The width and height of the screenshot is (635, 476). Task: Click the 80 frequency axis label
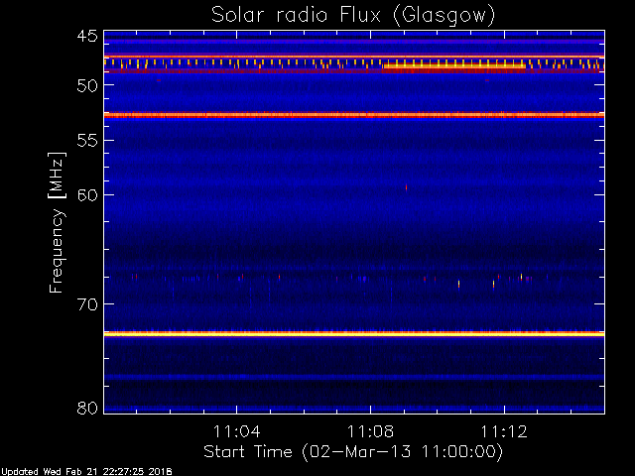[x=87, y=408]
